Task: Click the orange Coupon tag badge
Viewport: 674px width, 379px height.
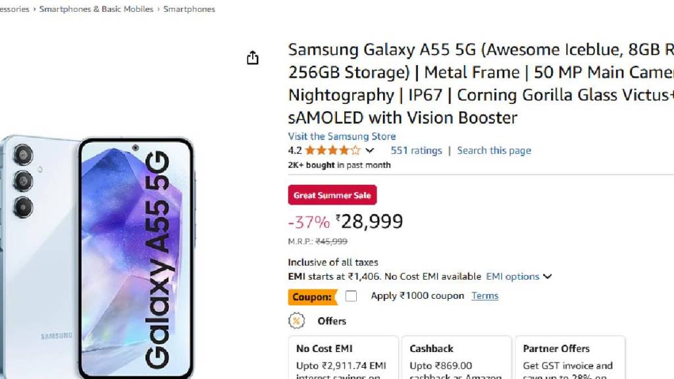Action: click(x=312, y=297)
